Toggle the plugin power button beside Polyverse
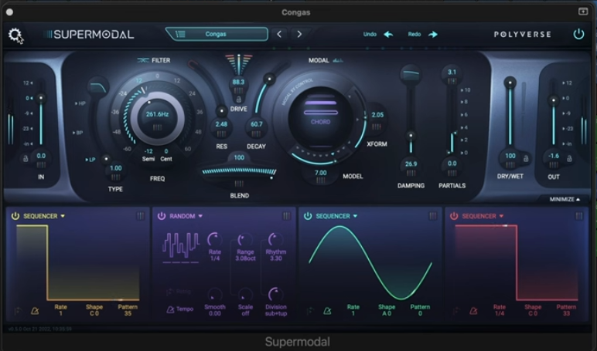Screen dimensions: 597x351 [578, 34]
